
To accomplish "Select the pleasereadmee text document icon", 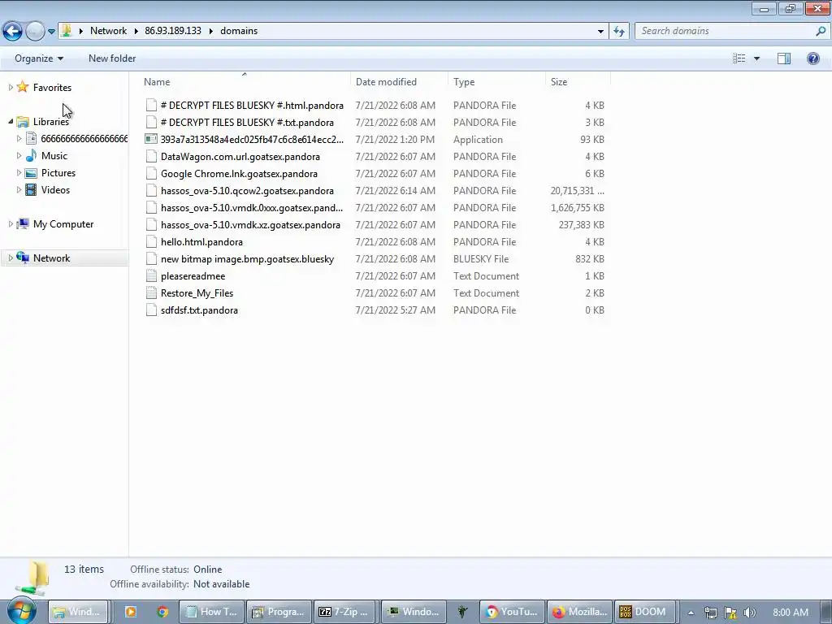I will [151, 276].
